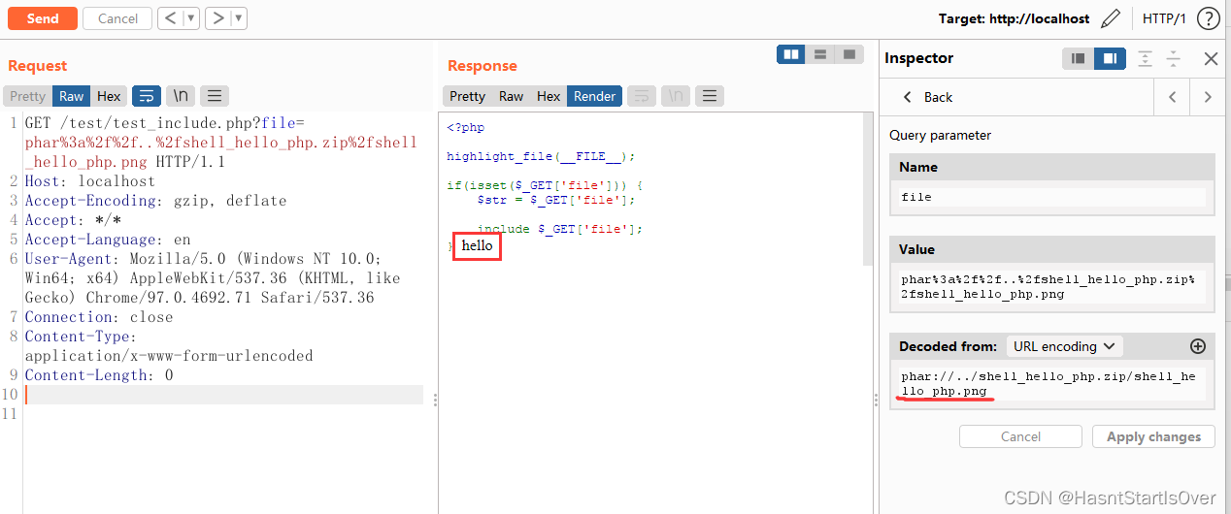Collapse all Inspector sections icon
The image size is (1231, 514).
tap(1174, 59)
